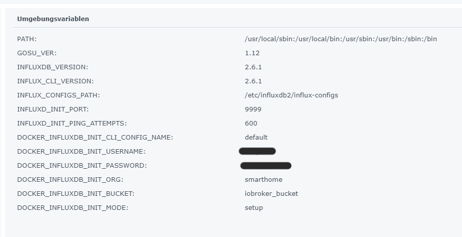Select the DOCKER_INFLUXDB_INIT_PASSWORD label
The height and width of the screenshot is (237, 462).
[82, 166]
